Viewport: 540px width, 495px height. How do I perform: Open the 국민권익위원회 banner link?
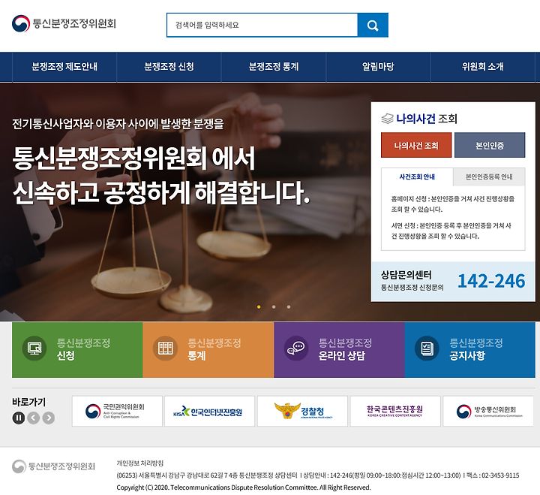tap(117, 411)
